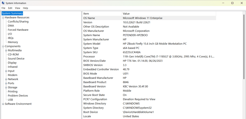This screenshot has width=246, height=119.
Task: Select Memory under Hardware Resources
Action: coord(13,42)
